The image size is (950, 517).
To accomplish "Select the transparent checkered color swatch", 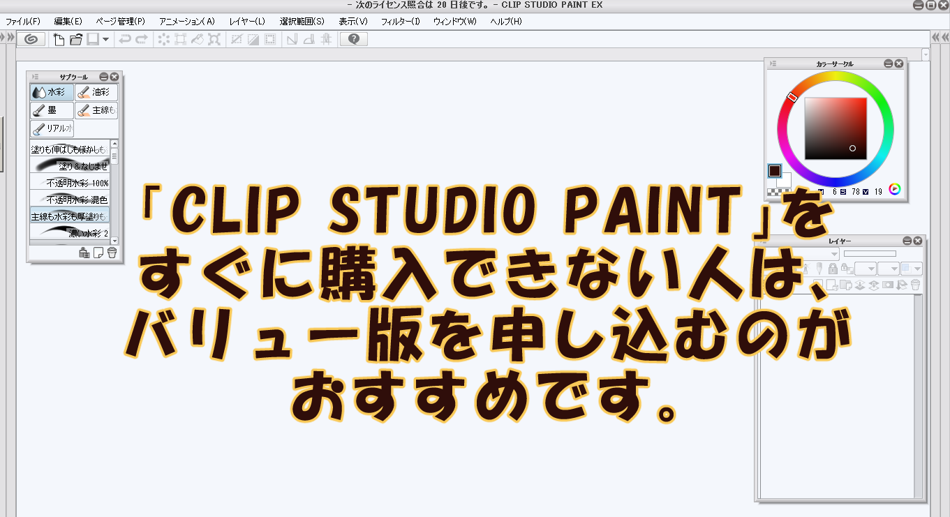I will coord(774,192).
